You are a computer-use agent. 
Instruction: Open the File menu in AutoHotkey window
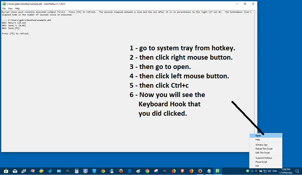click(4, 8)
